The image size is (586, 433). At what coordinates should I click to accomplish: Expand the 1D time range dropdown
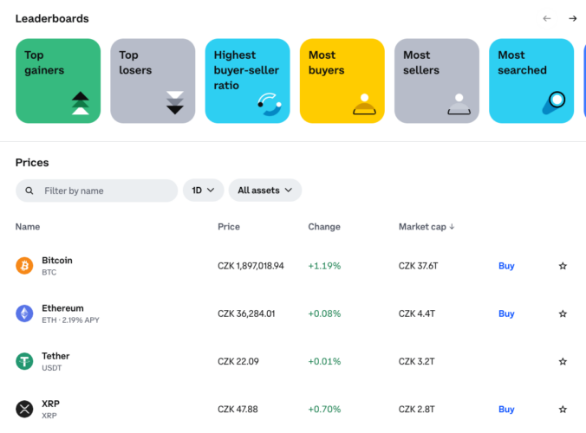click(x=204, y=191)
